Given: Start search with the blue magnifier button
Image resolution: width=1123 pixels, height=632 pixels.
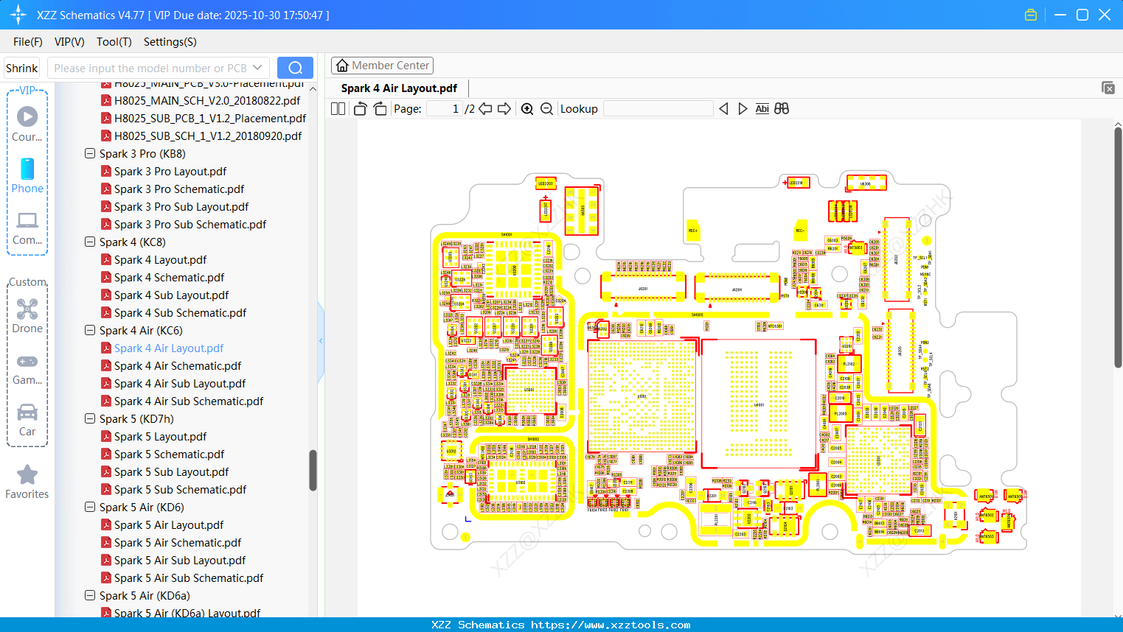Looking at the screenshot, I should pyautogui.click(x=294, y=67).
